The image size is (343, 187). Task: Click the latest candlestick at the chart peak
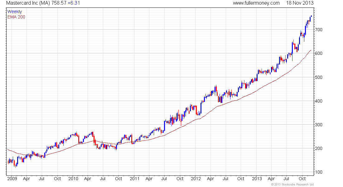tap(311, 16)
